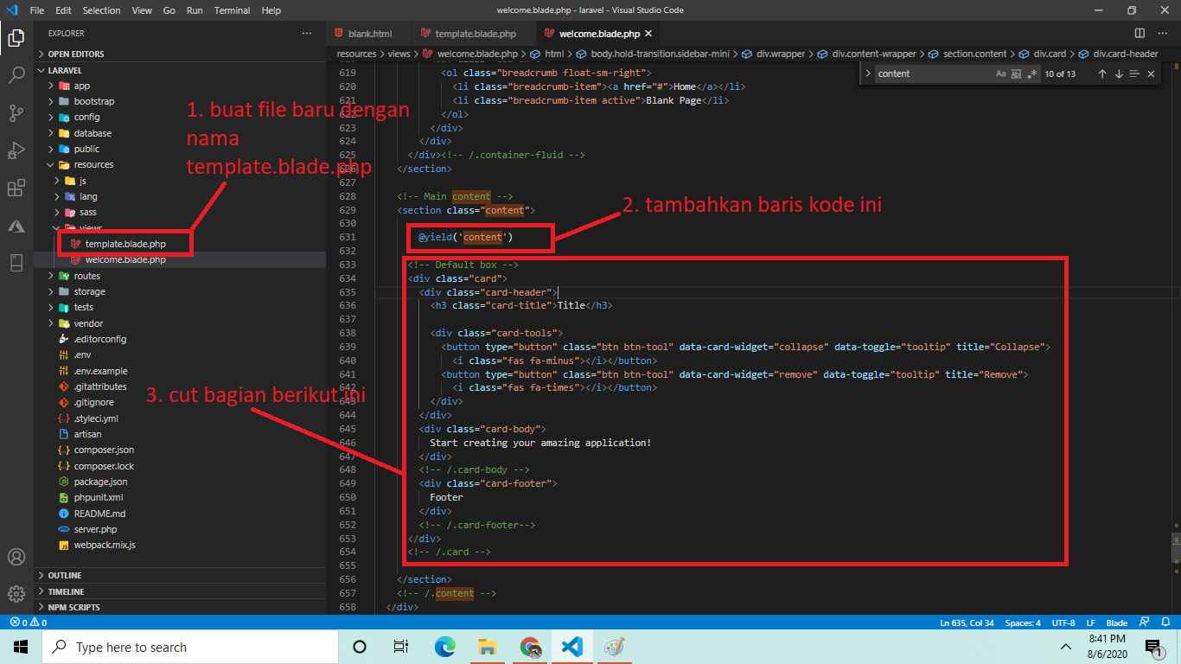The image size is (1181, 664).
Task: Open File Explorer from the taskbar
Action: tap(487, 647)
